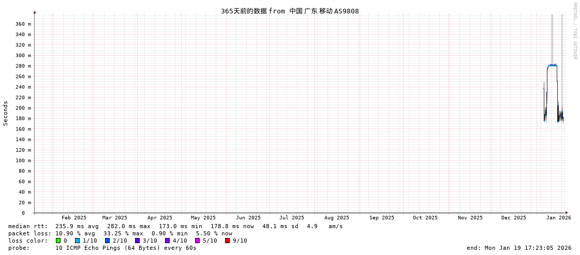Screen dimensions: 580x255
Task: Click the '0.90 % min' packet loss value
Action: (171, 234)
